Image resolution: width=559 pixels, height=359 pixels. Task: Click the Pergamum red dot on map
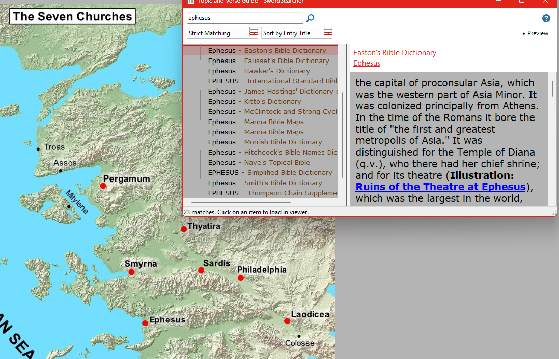[103, 186]
